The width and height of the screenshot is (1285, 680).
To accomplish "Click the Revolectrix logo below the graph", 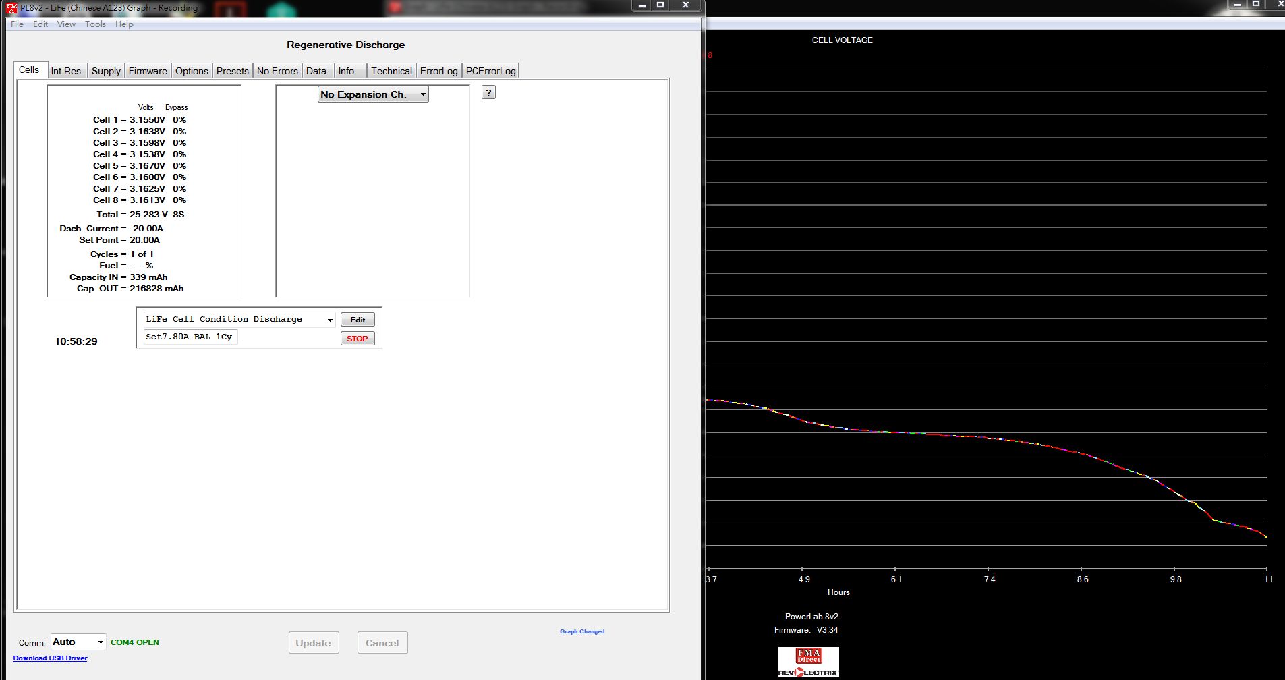I will click(808, 672).
